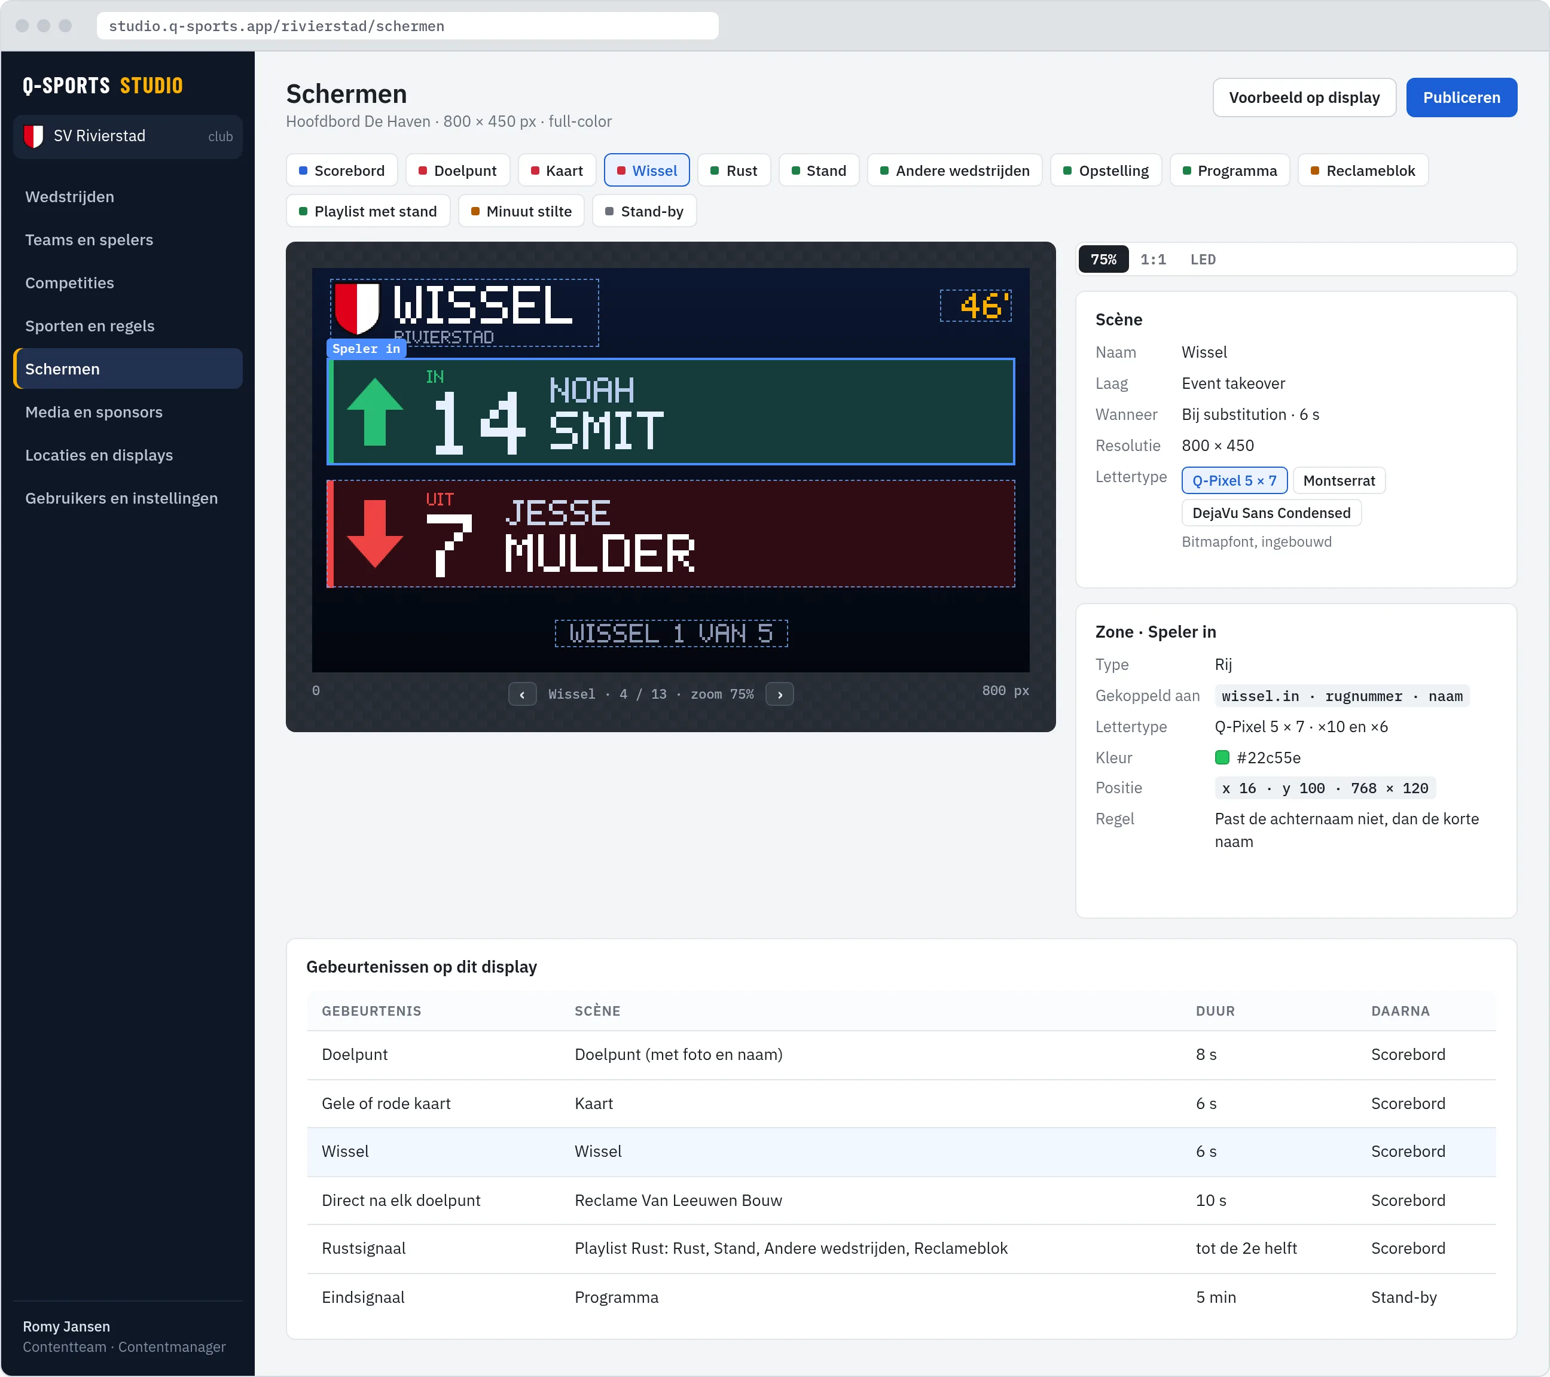Select the green IN arrow on preview
The width and height of the screenshot is (1550, 1377).
pyautogui.click(x=374, y=412)
